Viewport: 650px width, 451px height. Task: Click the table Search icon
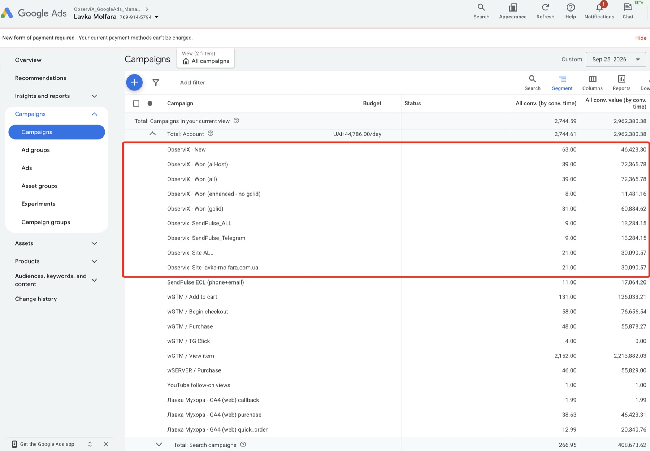pos(532,83)
